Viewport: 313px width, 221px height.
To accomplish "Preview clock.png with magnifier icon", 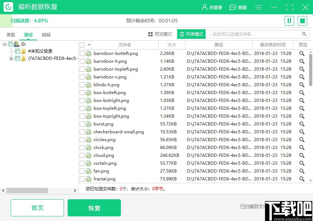I will pyautogui.click(x=302, y=148).
